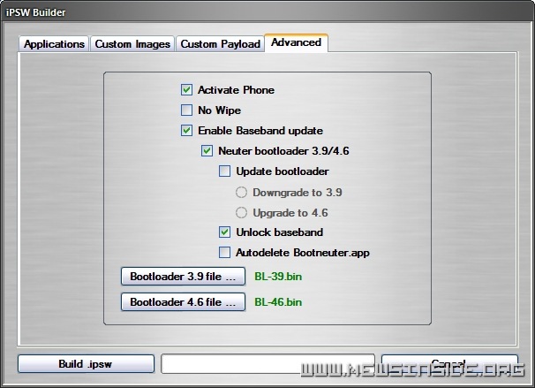The height and width of the screenshot is (388, 535).
Task: Toggle the Unlock baseband checkbox
Action: coord(224,232)
